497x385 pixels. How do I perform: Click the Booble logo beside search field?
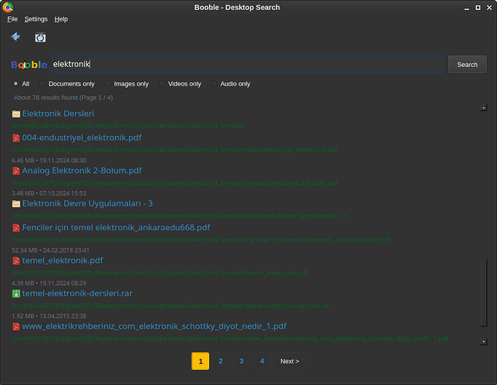pyautogui.click(x=29, y=65)
